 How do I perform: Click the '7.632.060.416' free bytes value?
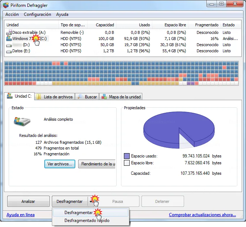197,163
